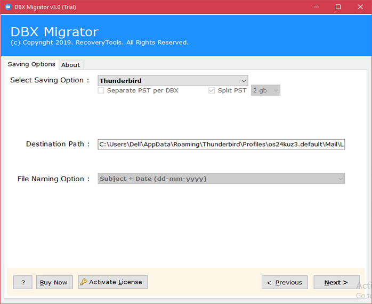372x304 pixels.
Task: Click the Buy Now button
Action: [54, 282]
